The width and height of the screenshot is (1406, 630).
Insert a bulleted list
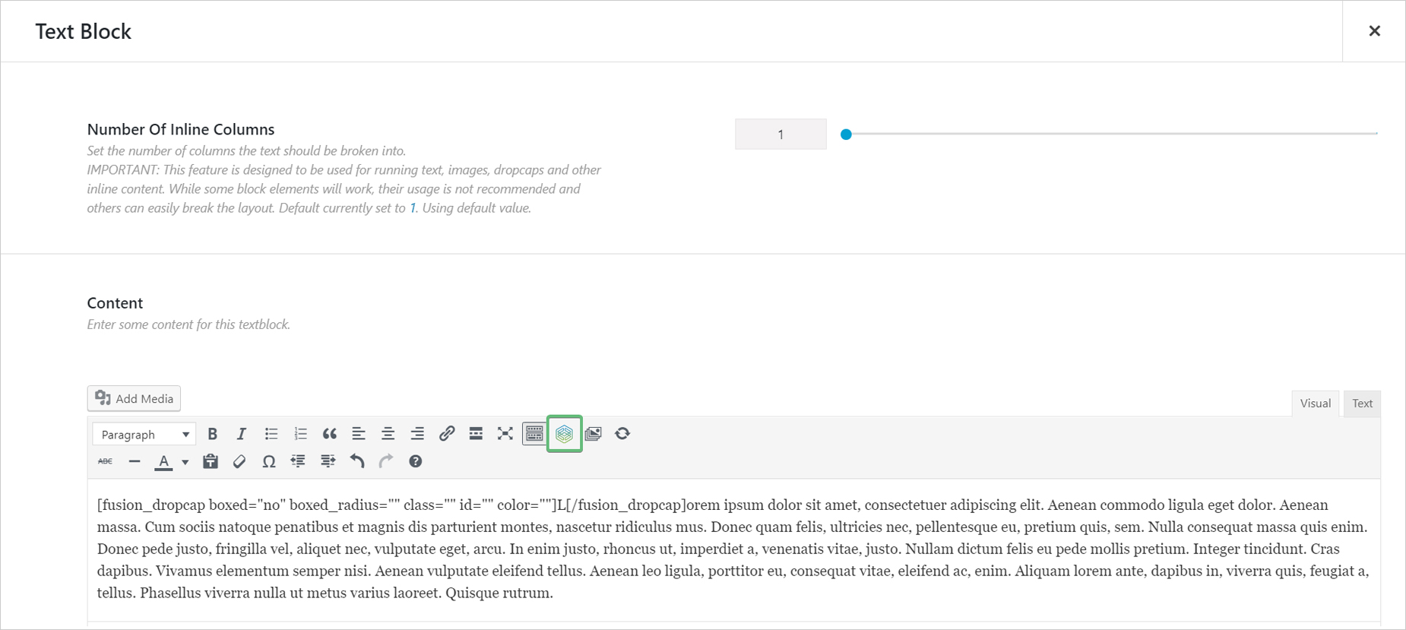pyautogui.click(x=271, y=434)
